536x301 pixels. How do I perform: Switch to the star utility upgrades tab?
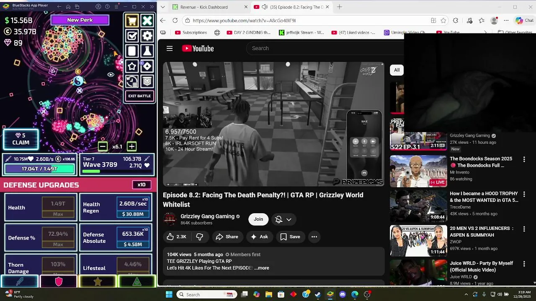98,282
